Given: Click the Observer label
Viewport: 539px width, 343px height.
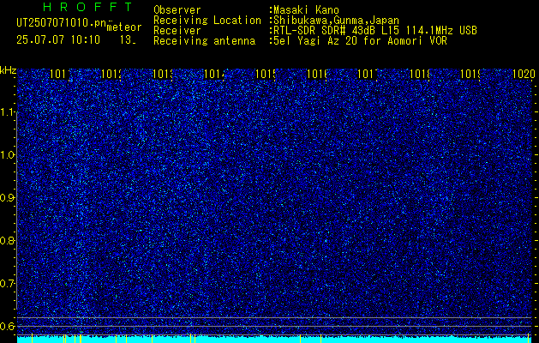Looking at the screenshot, I should click(177, 10).
